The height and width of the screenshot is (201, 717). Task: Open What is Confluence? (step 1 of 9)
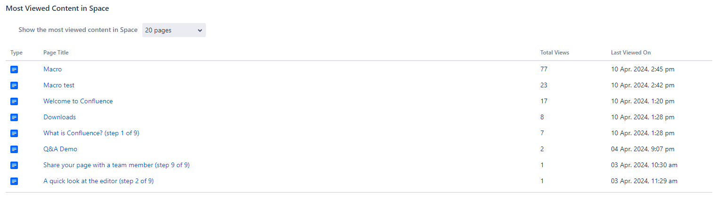[91, 133]
